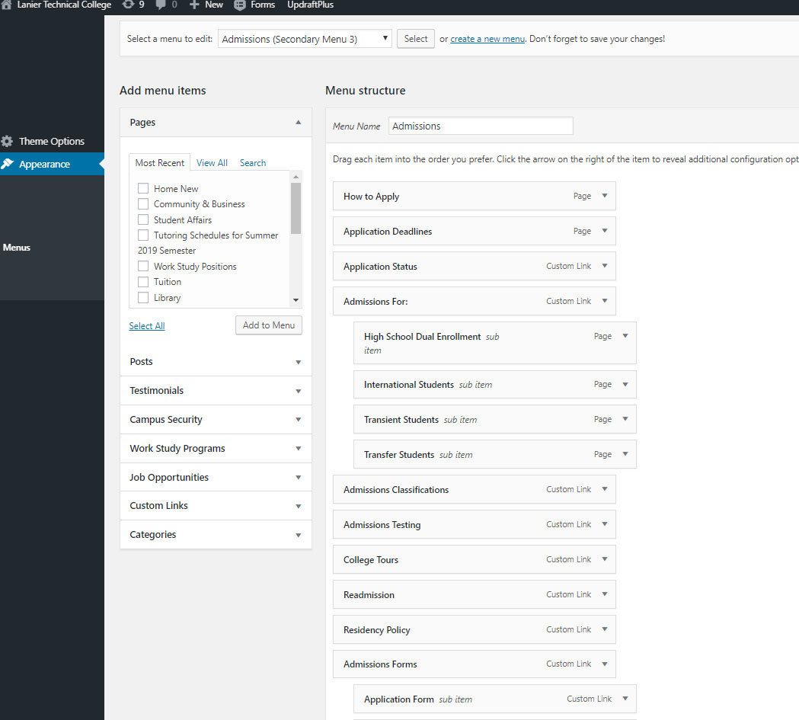The width and height of the screenshot is (799, 720).
Task: Expand Application Status item arrow
Action: pos(604,266)
